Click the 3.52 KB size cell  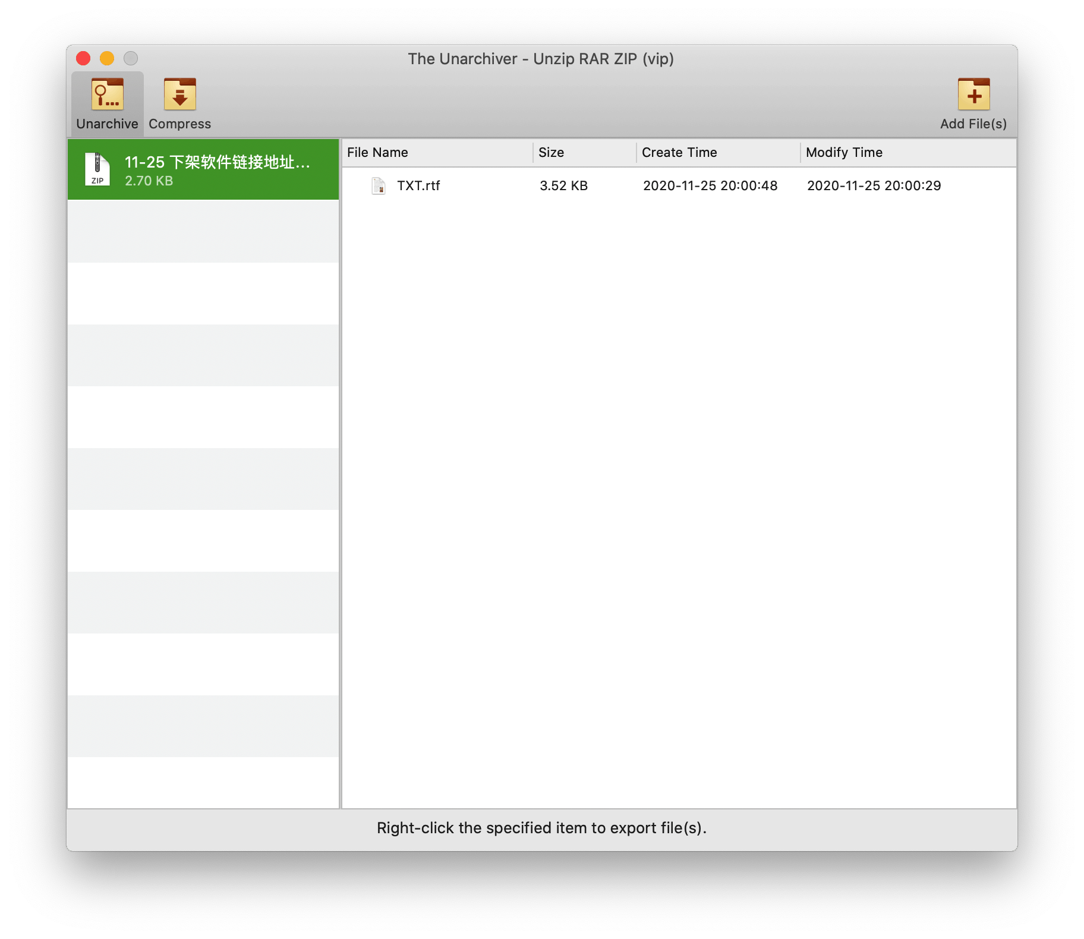[563, 186]
